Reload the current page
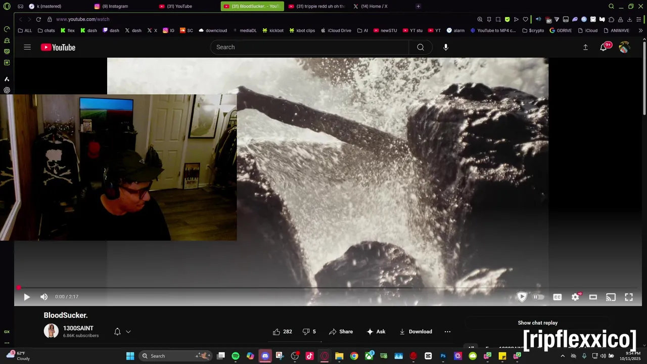This screenshot has width=647, height=364. 38,19
